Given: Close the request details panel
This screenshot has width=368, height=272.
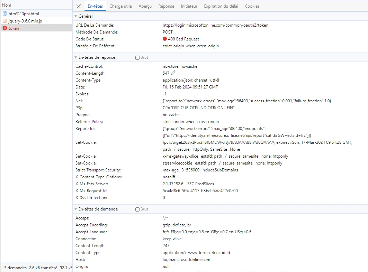Looking at the screenshot, I should point(79,6).
